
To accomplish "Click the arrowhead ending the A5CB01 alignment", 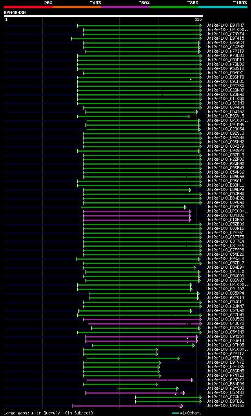I will pyautogui.click(x=179, y=358).
